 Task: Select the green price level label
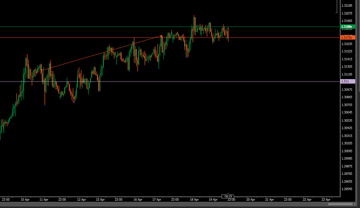(347, 27)
